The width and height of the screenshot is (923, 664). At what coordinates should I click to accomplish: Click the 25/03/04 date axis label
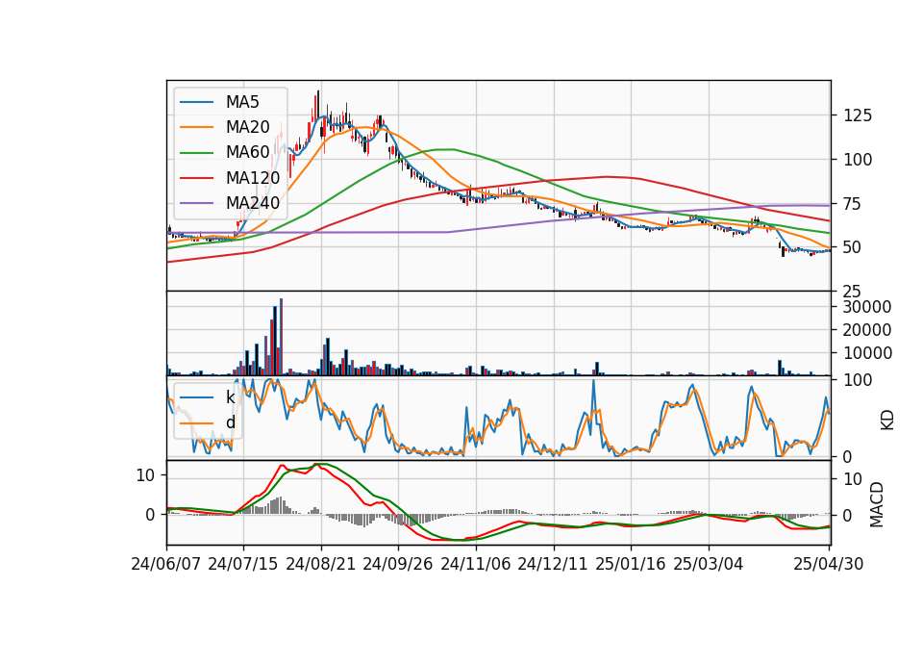coord(709,564)
